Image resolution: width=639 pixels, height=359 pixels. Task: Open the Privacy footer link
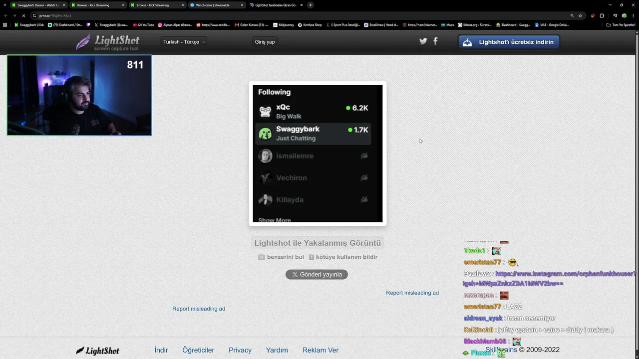point(240,350)
